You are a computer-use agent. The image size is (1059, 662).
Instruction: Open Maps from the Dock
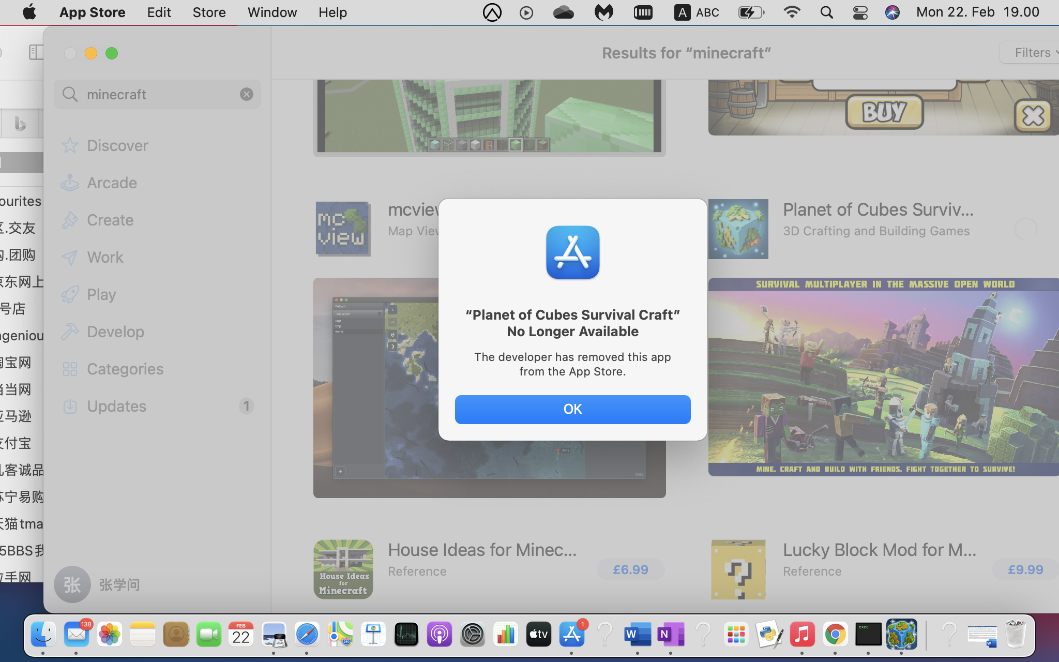click(x=340, y=634)
